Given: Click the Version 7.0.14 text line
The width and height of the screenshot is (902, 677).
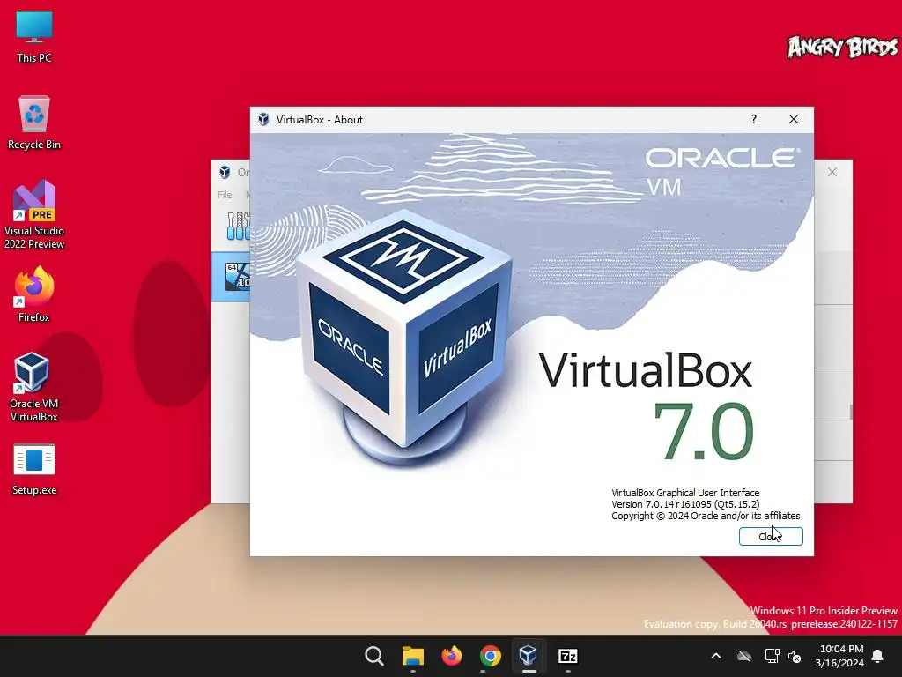Looking at the screenshot, I should coord(685,504).
